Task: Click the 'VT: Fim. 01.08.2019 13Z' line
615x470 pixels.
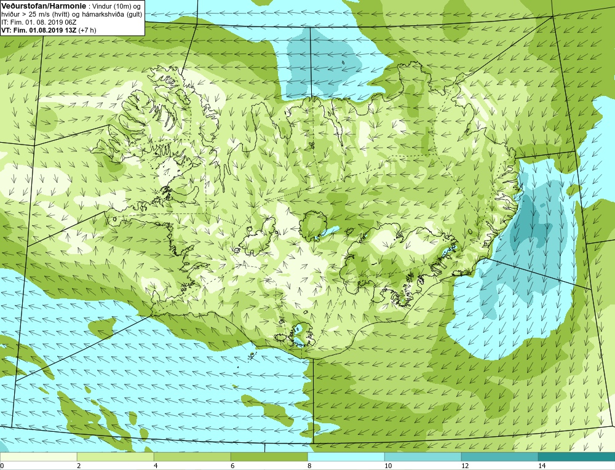Action: coord(38,30)
